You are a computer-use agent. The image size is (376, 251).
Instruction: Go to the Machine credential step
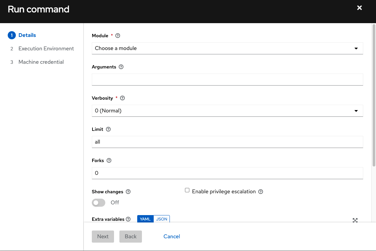(41, 62)
